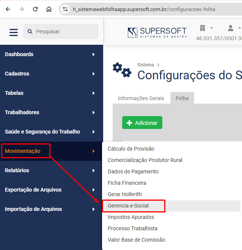Click the browser forward arrow

pyautogui.click(x=22, y=9)
